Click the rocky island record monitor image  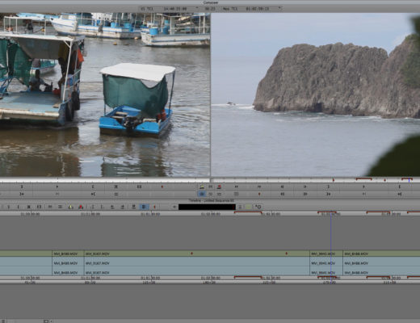pos(316,94)
